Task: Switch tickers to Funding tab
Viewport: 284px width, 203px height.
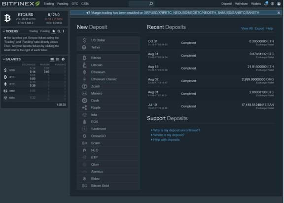Action: pyautogui.click(x=45, y=31)
